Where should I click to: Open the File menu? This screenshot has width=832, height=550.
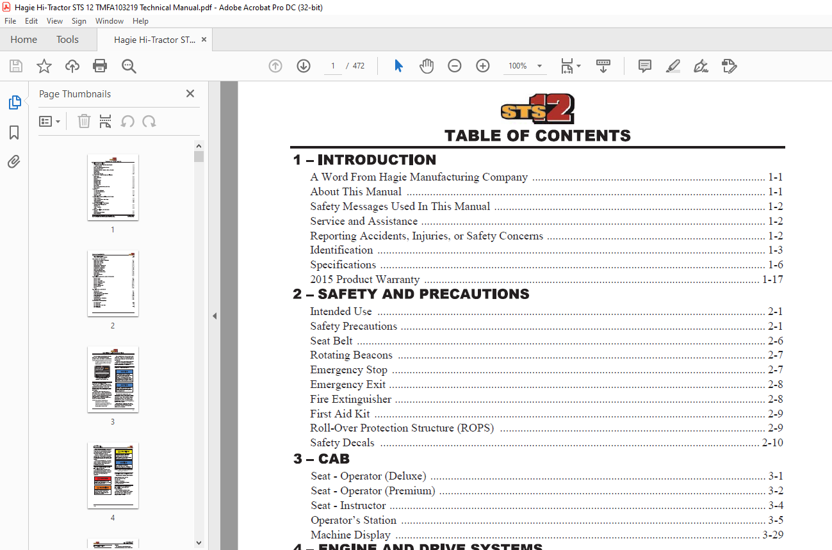(10, 21)
